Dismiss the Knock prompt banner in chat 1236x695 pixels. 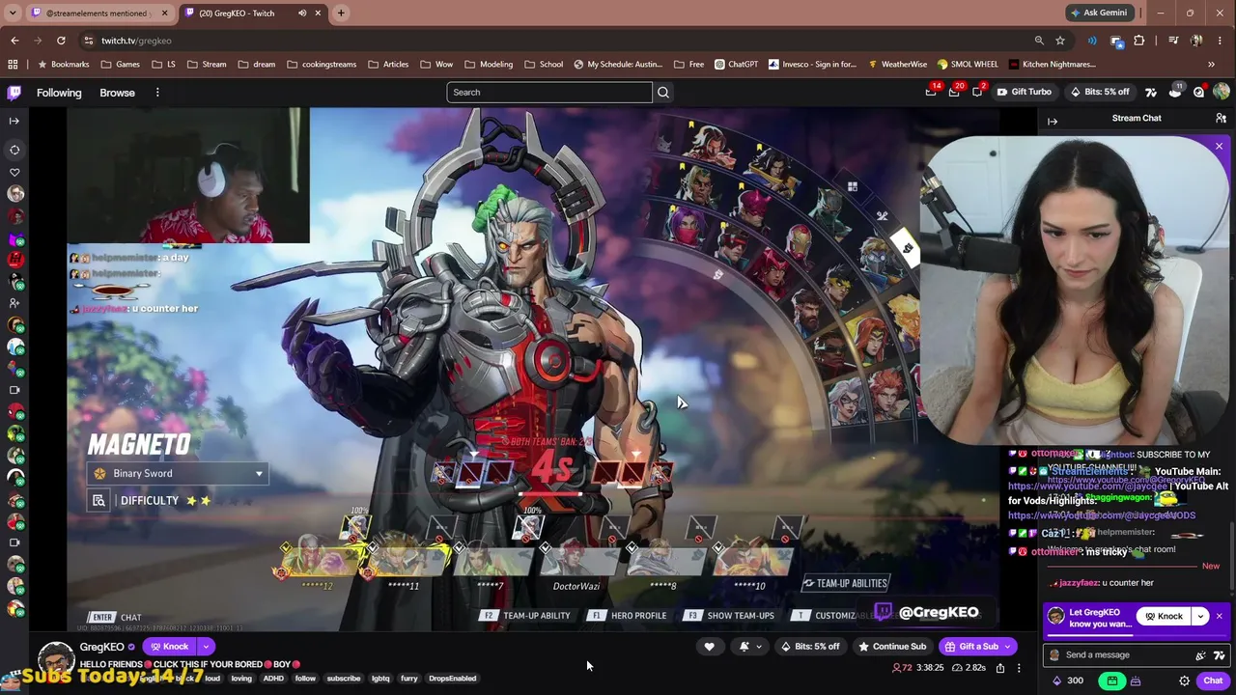point(1219,616)
